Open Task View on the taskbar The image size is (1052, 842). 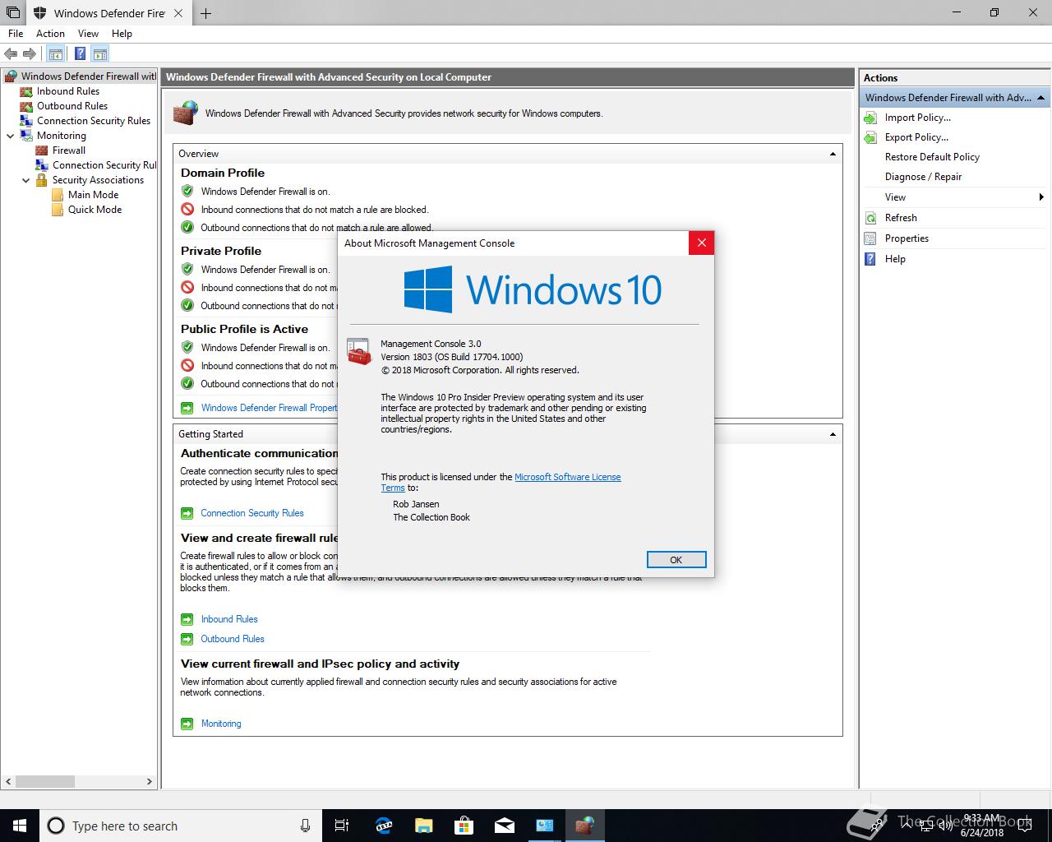343,826
